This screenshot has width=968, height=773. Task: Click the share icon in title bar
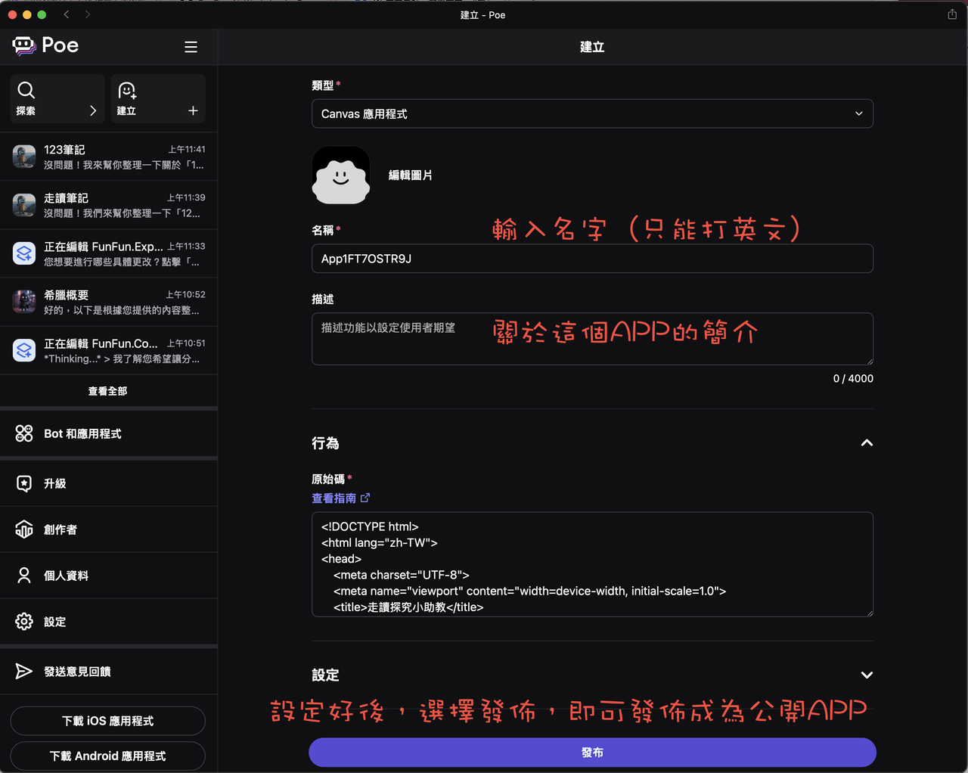click(952, 14)
